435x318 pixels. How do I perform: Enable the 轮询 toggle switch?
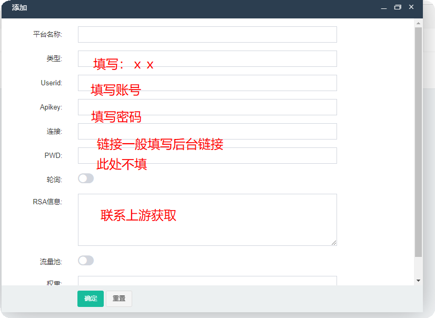(x=86, y=178)
